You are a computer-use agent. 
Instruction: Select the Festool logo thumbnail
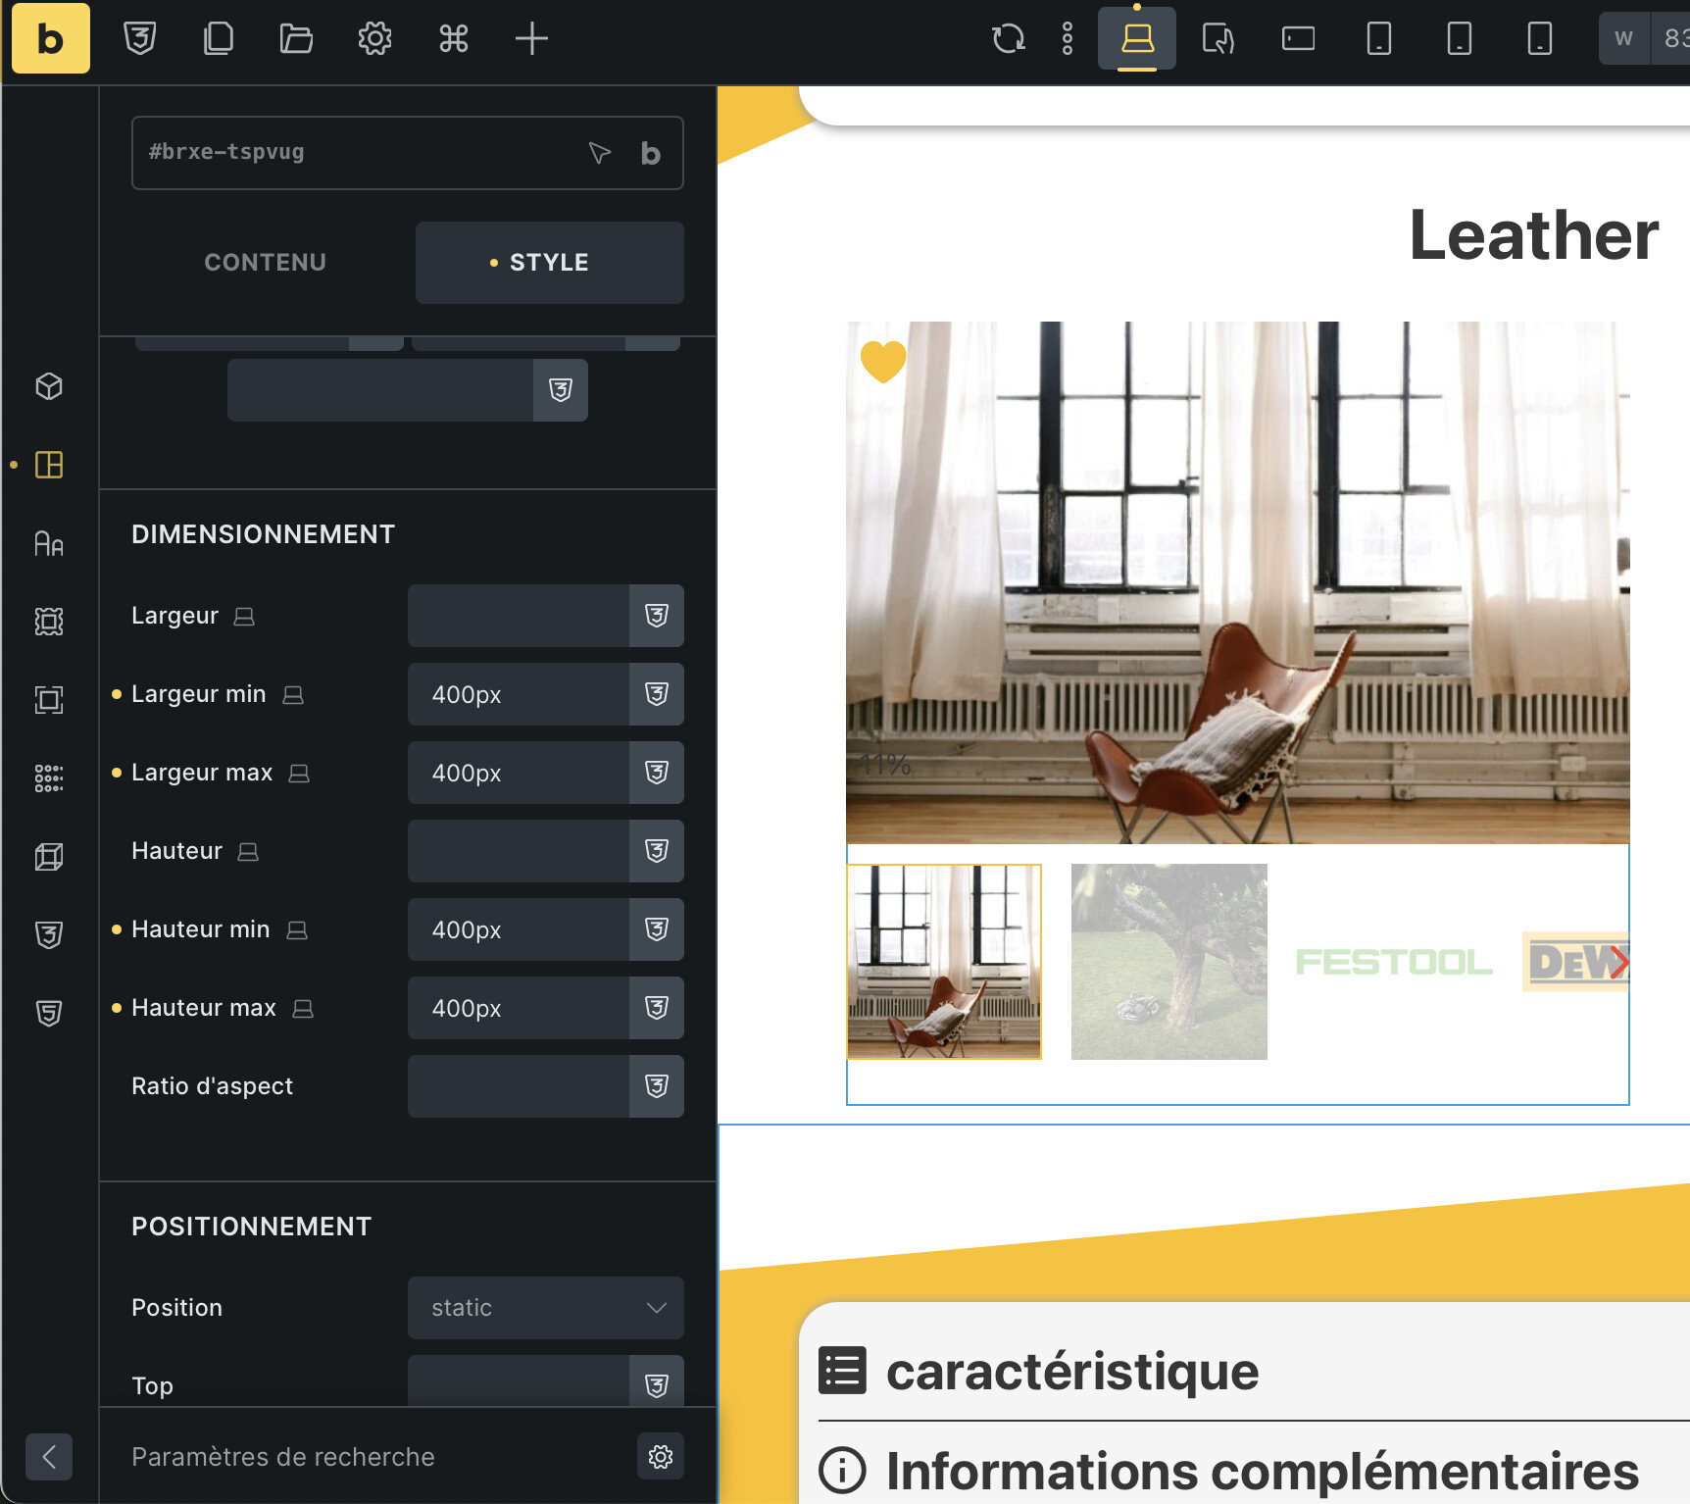click(1394, 962)
